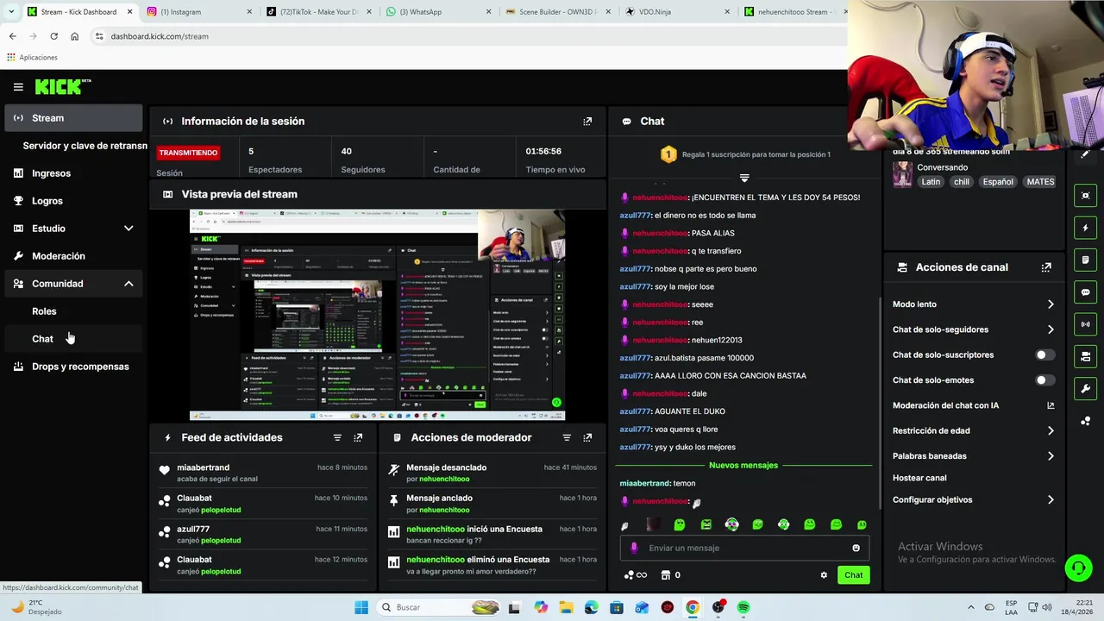Click the three-dots icon at bottom of right rail
The width and height of the screenshot is (1104, 621).
pos(1085,421)
